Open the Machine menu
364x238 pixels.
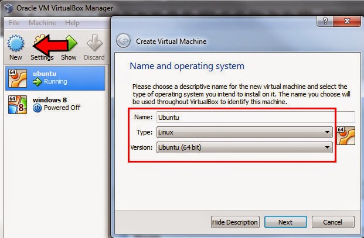click(x=42, y=23)
